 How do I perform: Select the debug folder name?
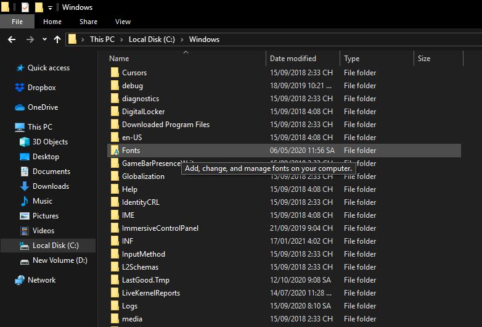point(132,86)
